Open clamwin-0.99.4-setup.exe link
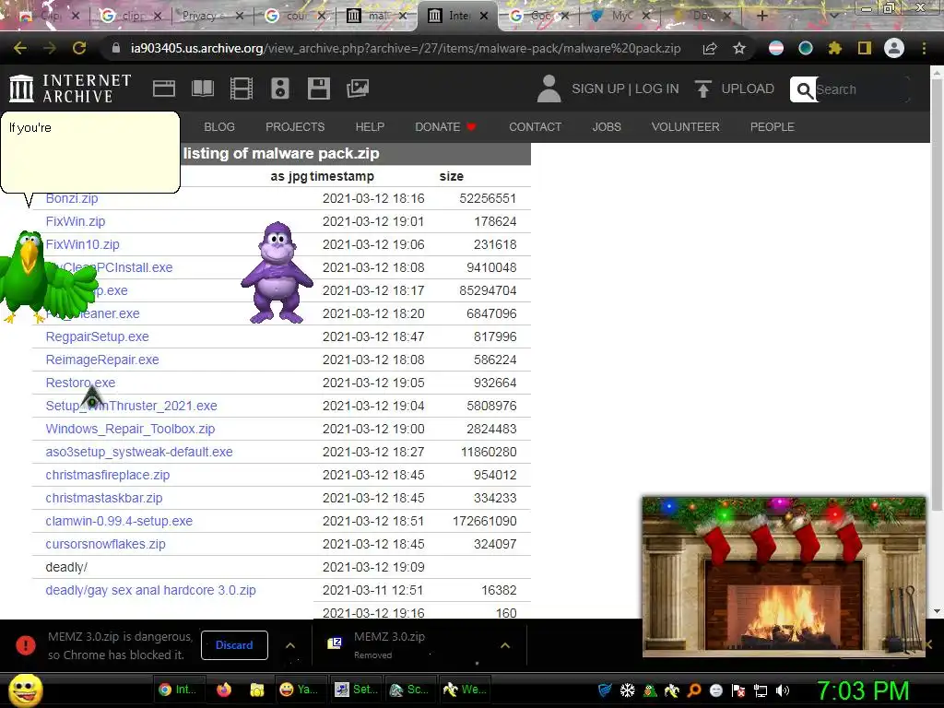Image resolution: width=944 pixels, height=708 pixels. (119, 522)
